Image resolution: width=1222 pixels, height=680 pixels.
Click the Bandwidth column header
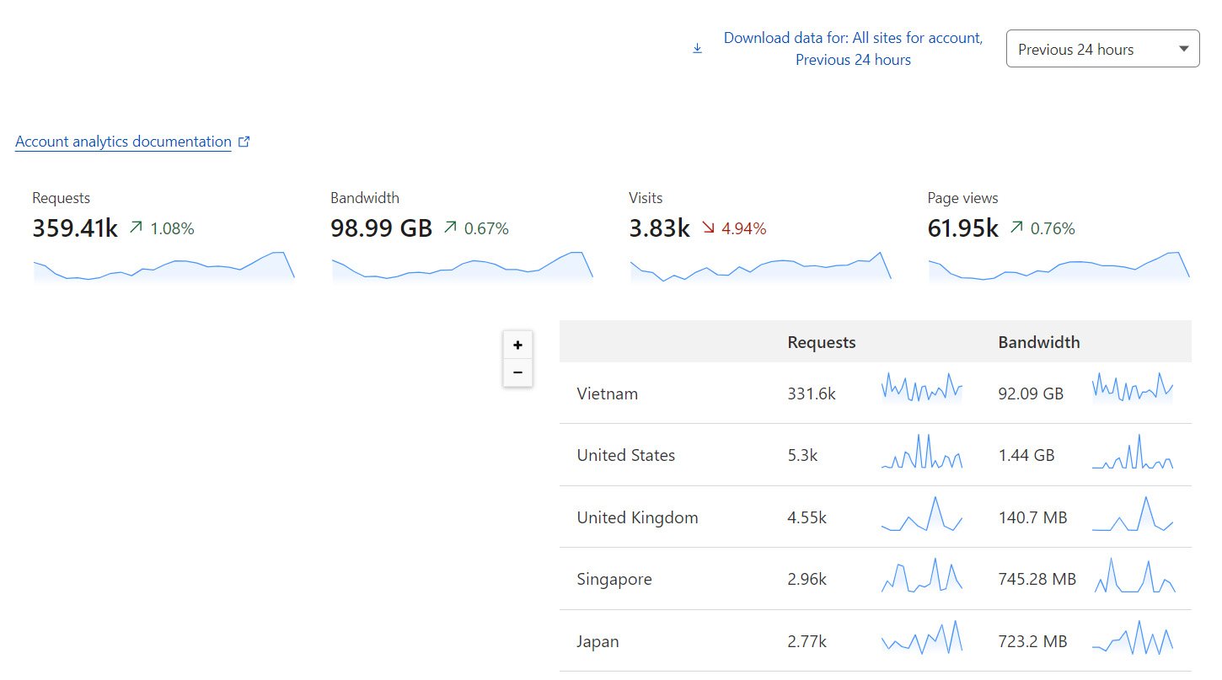(x=1038, y=342)
